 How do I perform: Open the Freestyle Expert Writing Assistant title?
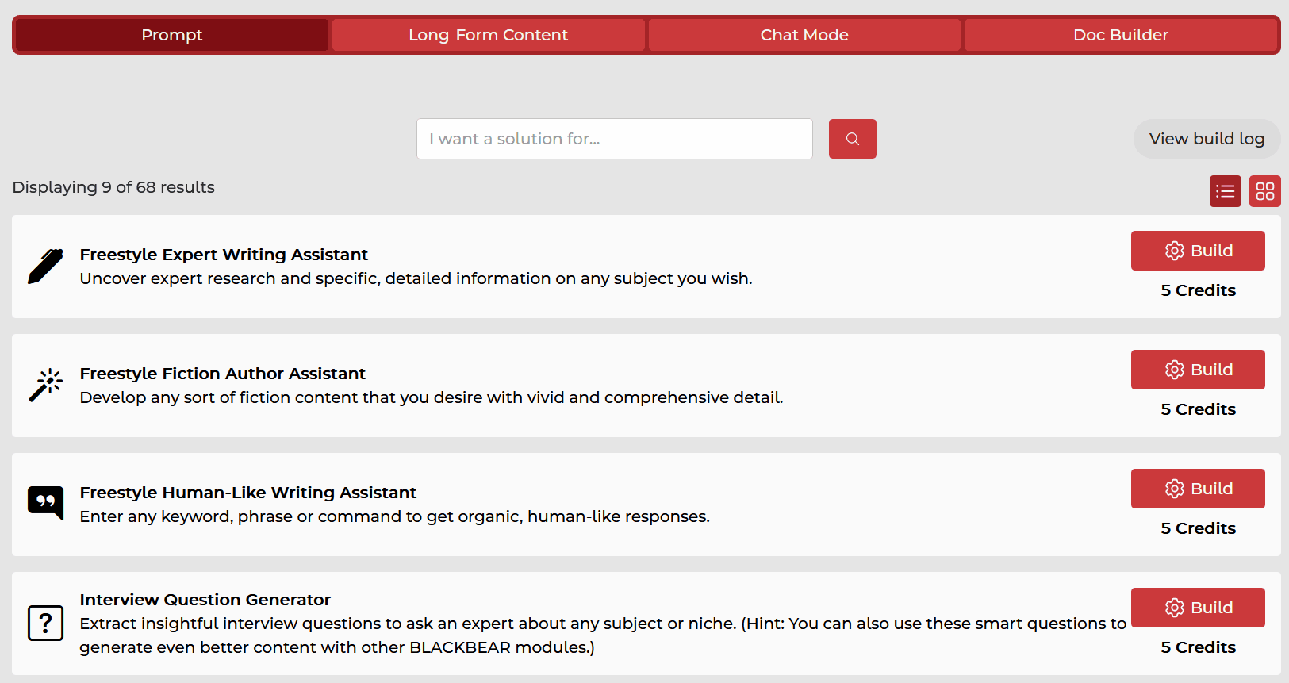(x=224, y=255)
